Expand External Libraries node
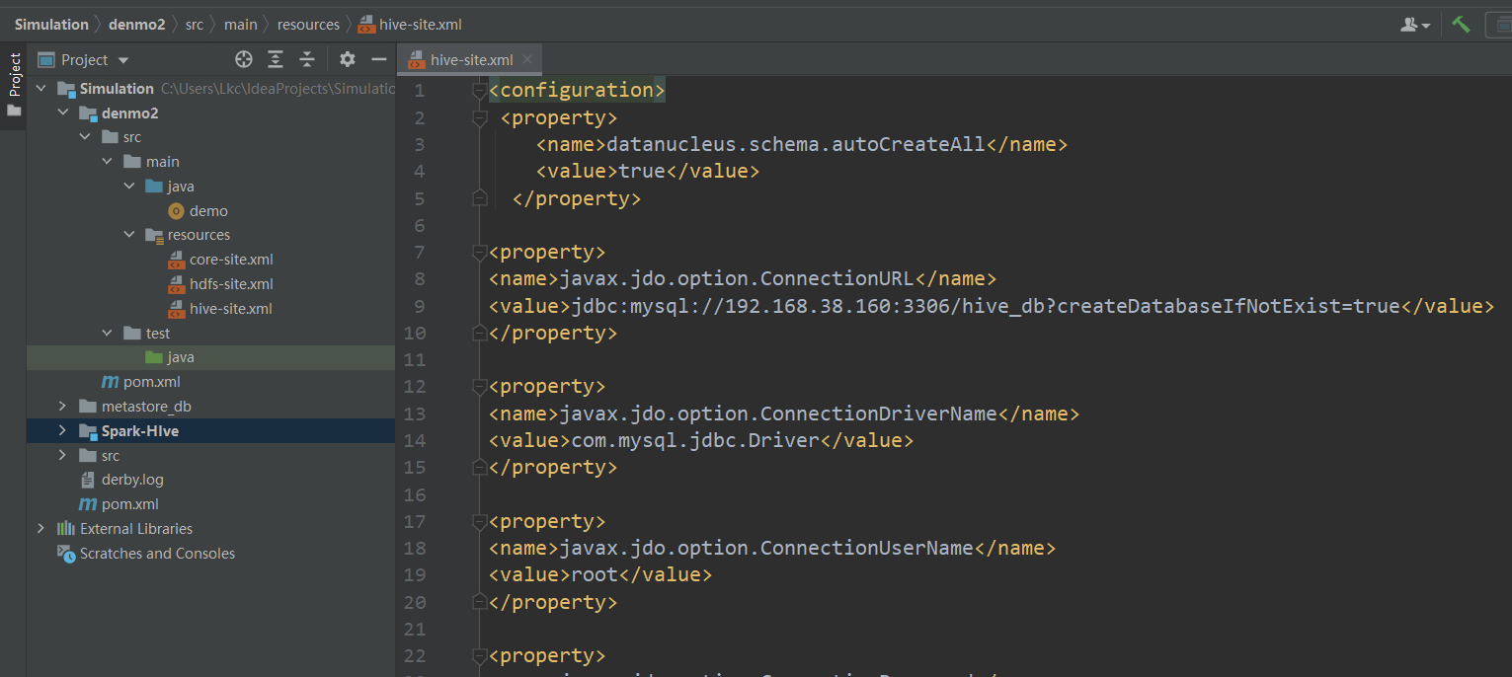1512x677 pixels. (x=40, y=528)
